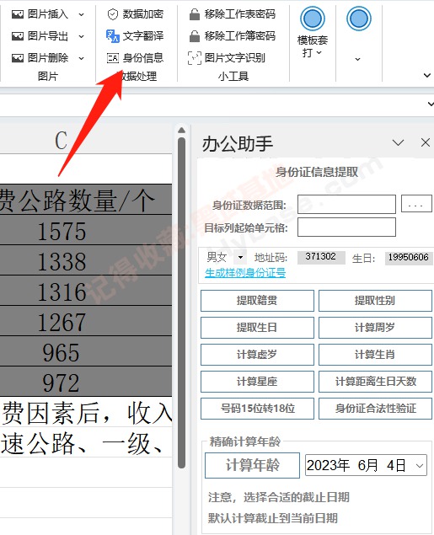
Task: Click the unlabeled blue circle ribbon icon
Action: tap(359, 19)
